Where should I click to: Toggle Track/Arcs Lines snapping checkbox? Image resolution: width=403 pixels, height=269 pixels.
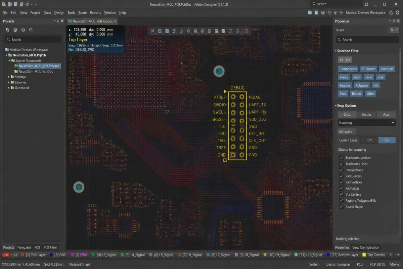coord(341,164)
